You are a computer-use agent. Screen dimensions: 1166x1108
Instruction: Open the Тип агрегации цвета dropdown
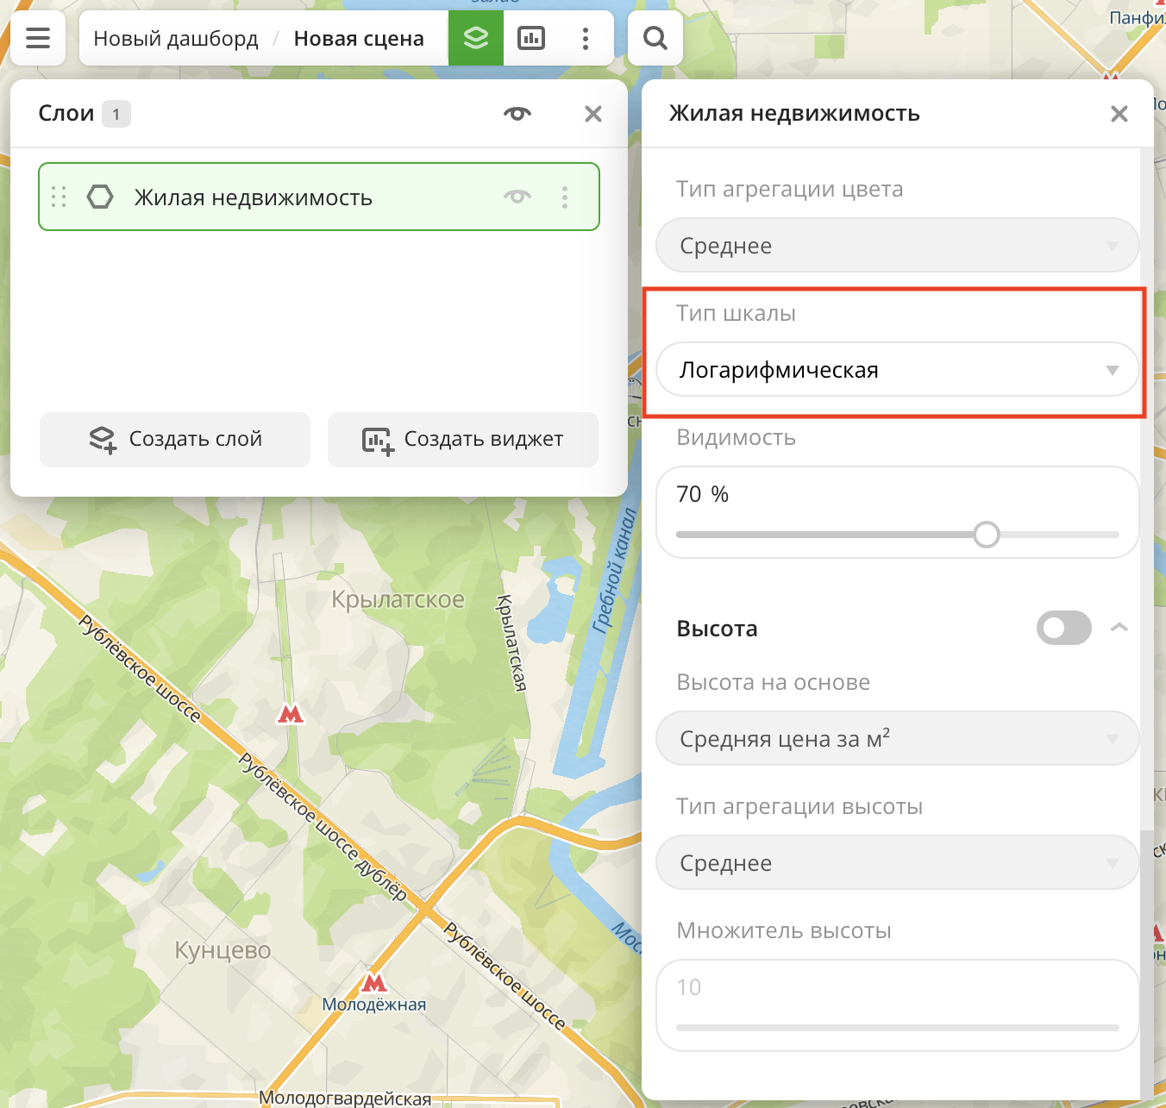pyautogui.click(x=897, y=246)
